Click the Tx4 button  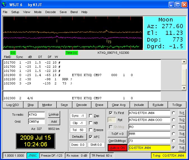182,134
